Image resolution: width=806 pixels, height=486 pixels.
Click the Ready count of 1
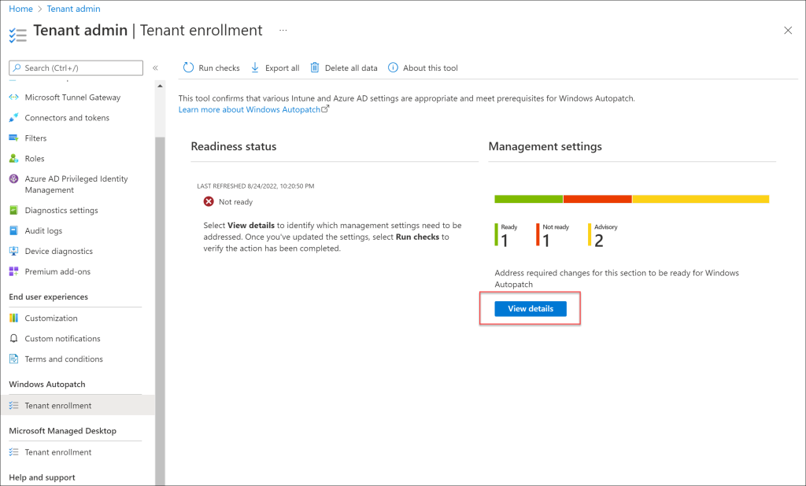pos(505,241)
